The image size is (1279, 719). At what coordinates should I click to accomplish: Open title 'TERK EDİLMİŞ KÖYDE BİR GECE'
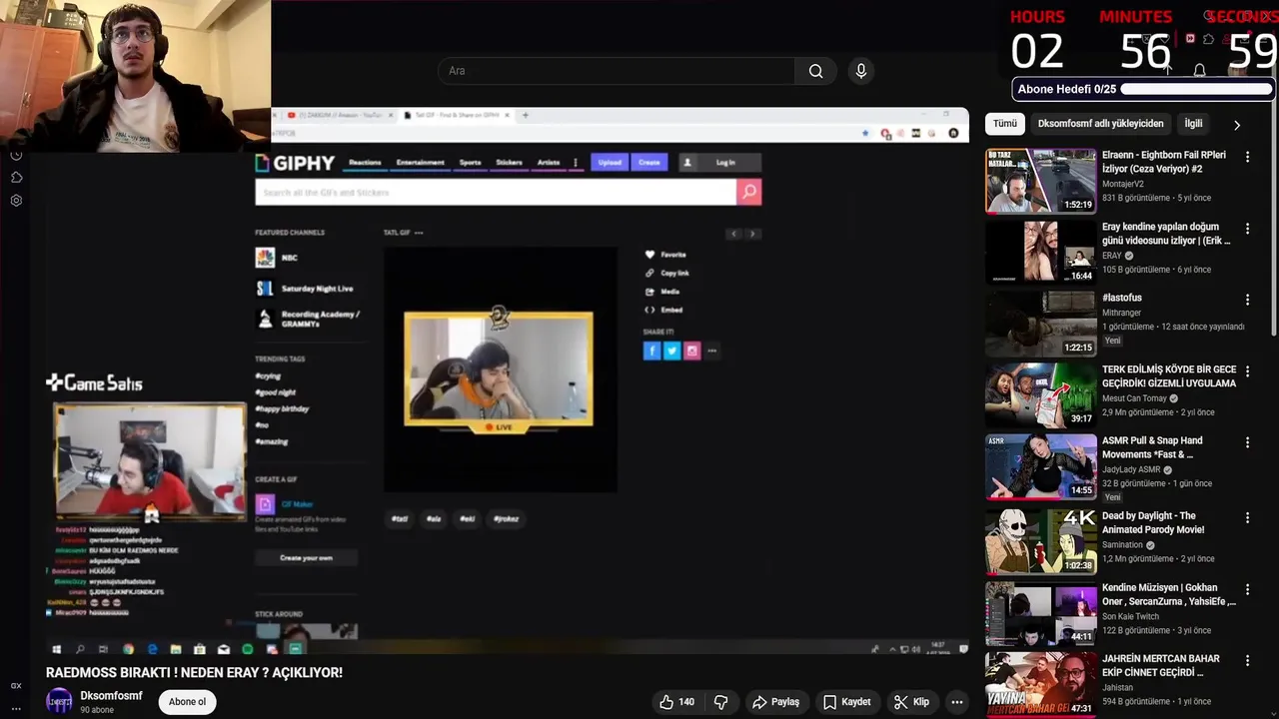click(x=1169, y=376)
